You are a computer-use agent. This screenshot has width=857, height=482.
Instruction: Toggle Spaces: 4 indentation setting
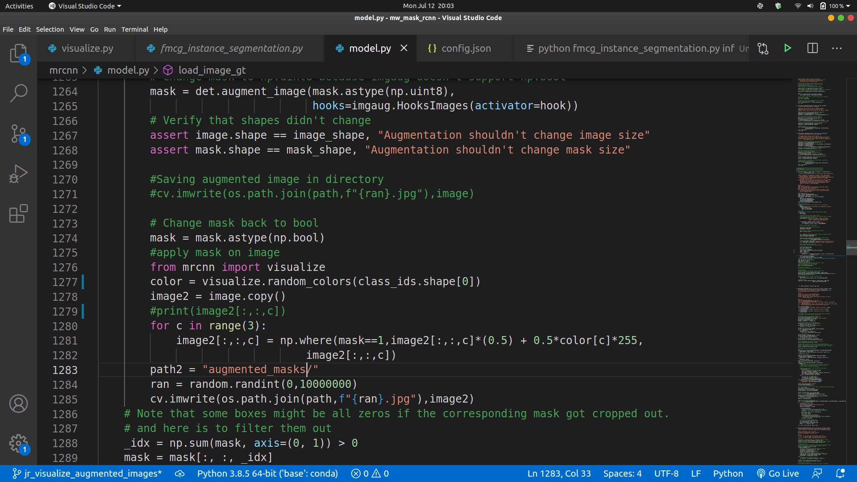622,474
